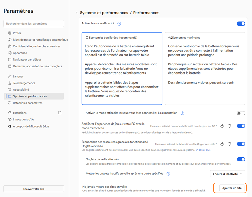Click the help icon beside Activer le mode efficacité
Screen dimensions: 252x197
coord(119,24)
